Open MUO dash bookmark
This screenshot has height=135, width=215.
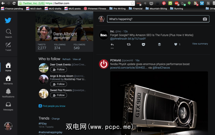(x=34, y=9)
